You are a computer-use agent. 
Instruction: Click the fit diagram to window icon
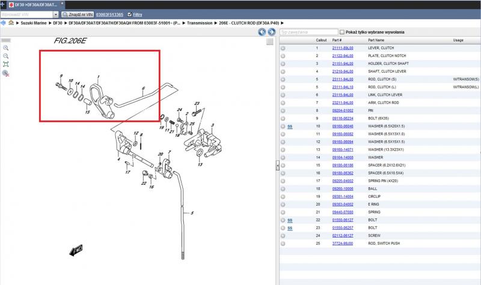[x=5, y=64]
